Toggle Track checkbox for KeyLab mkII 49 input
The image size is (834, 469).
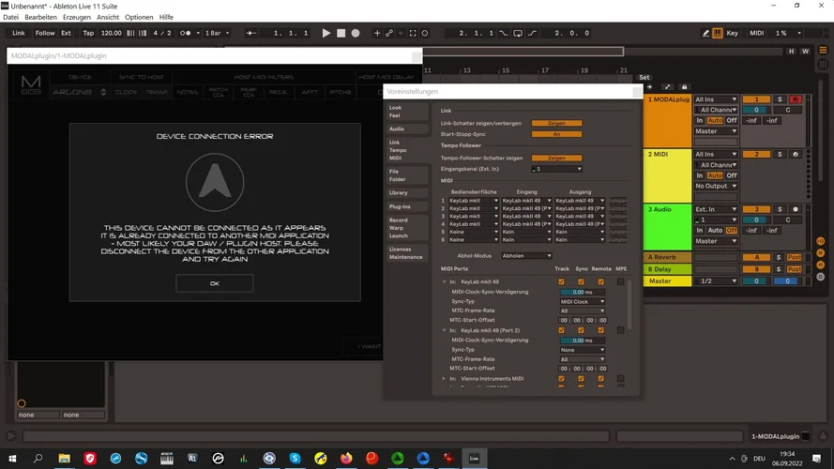(562, 281)
